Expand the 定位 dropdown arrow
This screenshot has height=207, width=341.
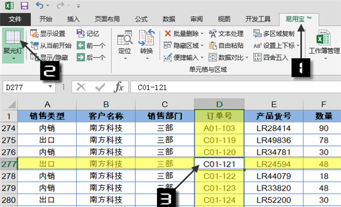(125, 58)
